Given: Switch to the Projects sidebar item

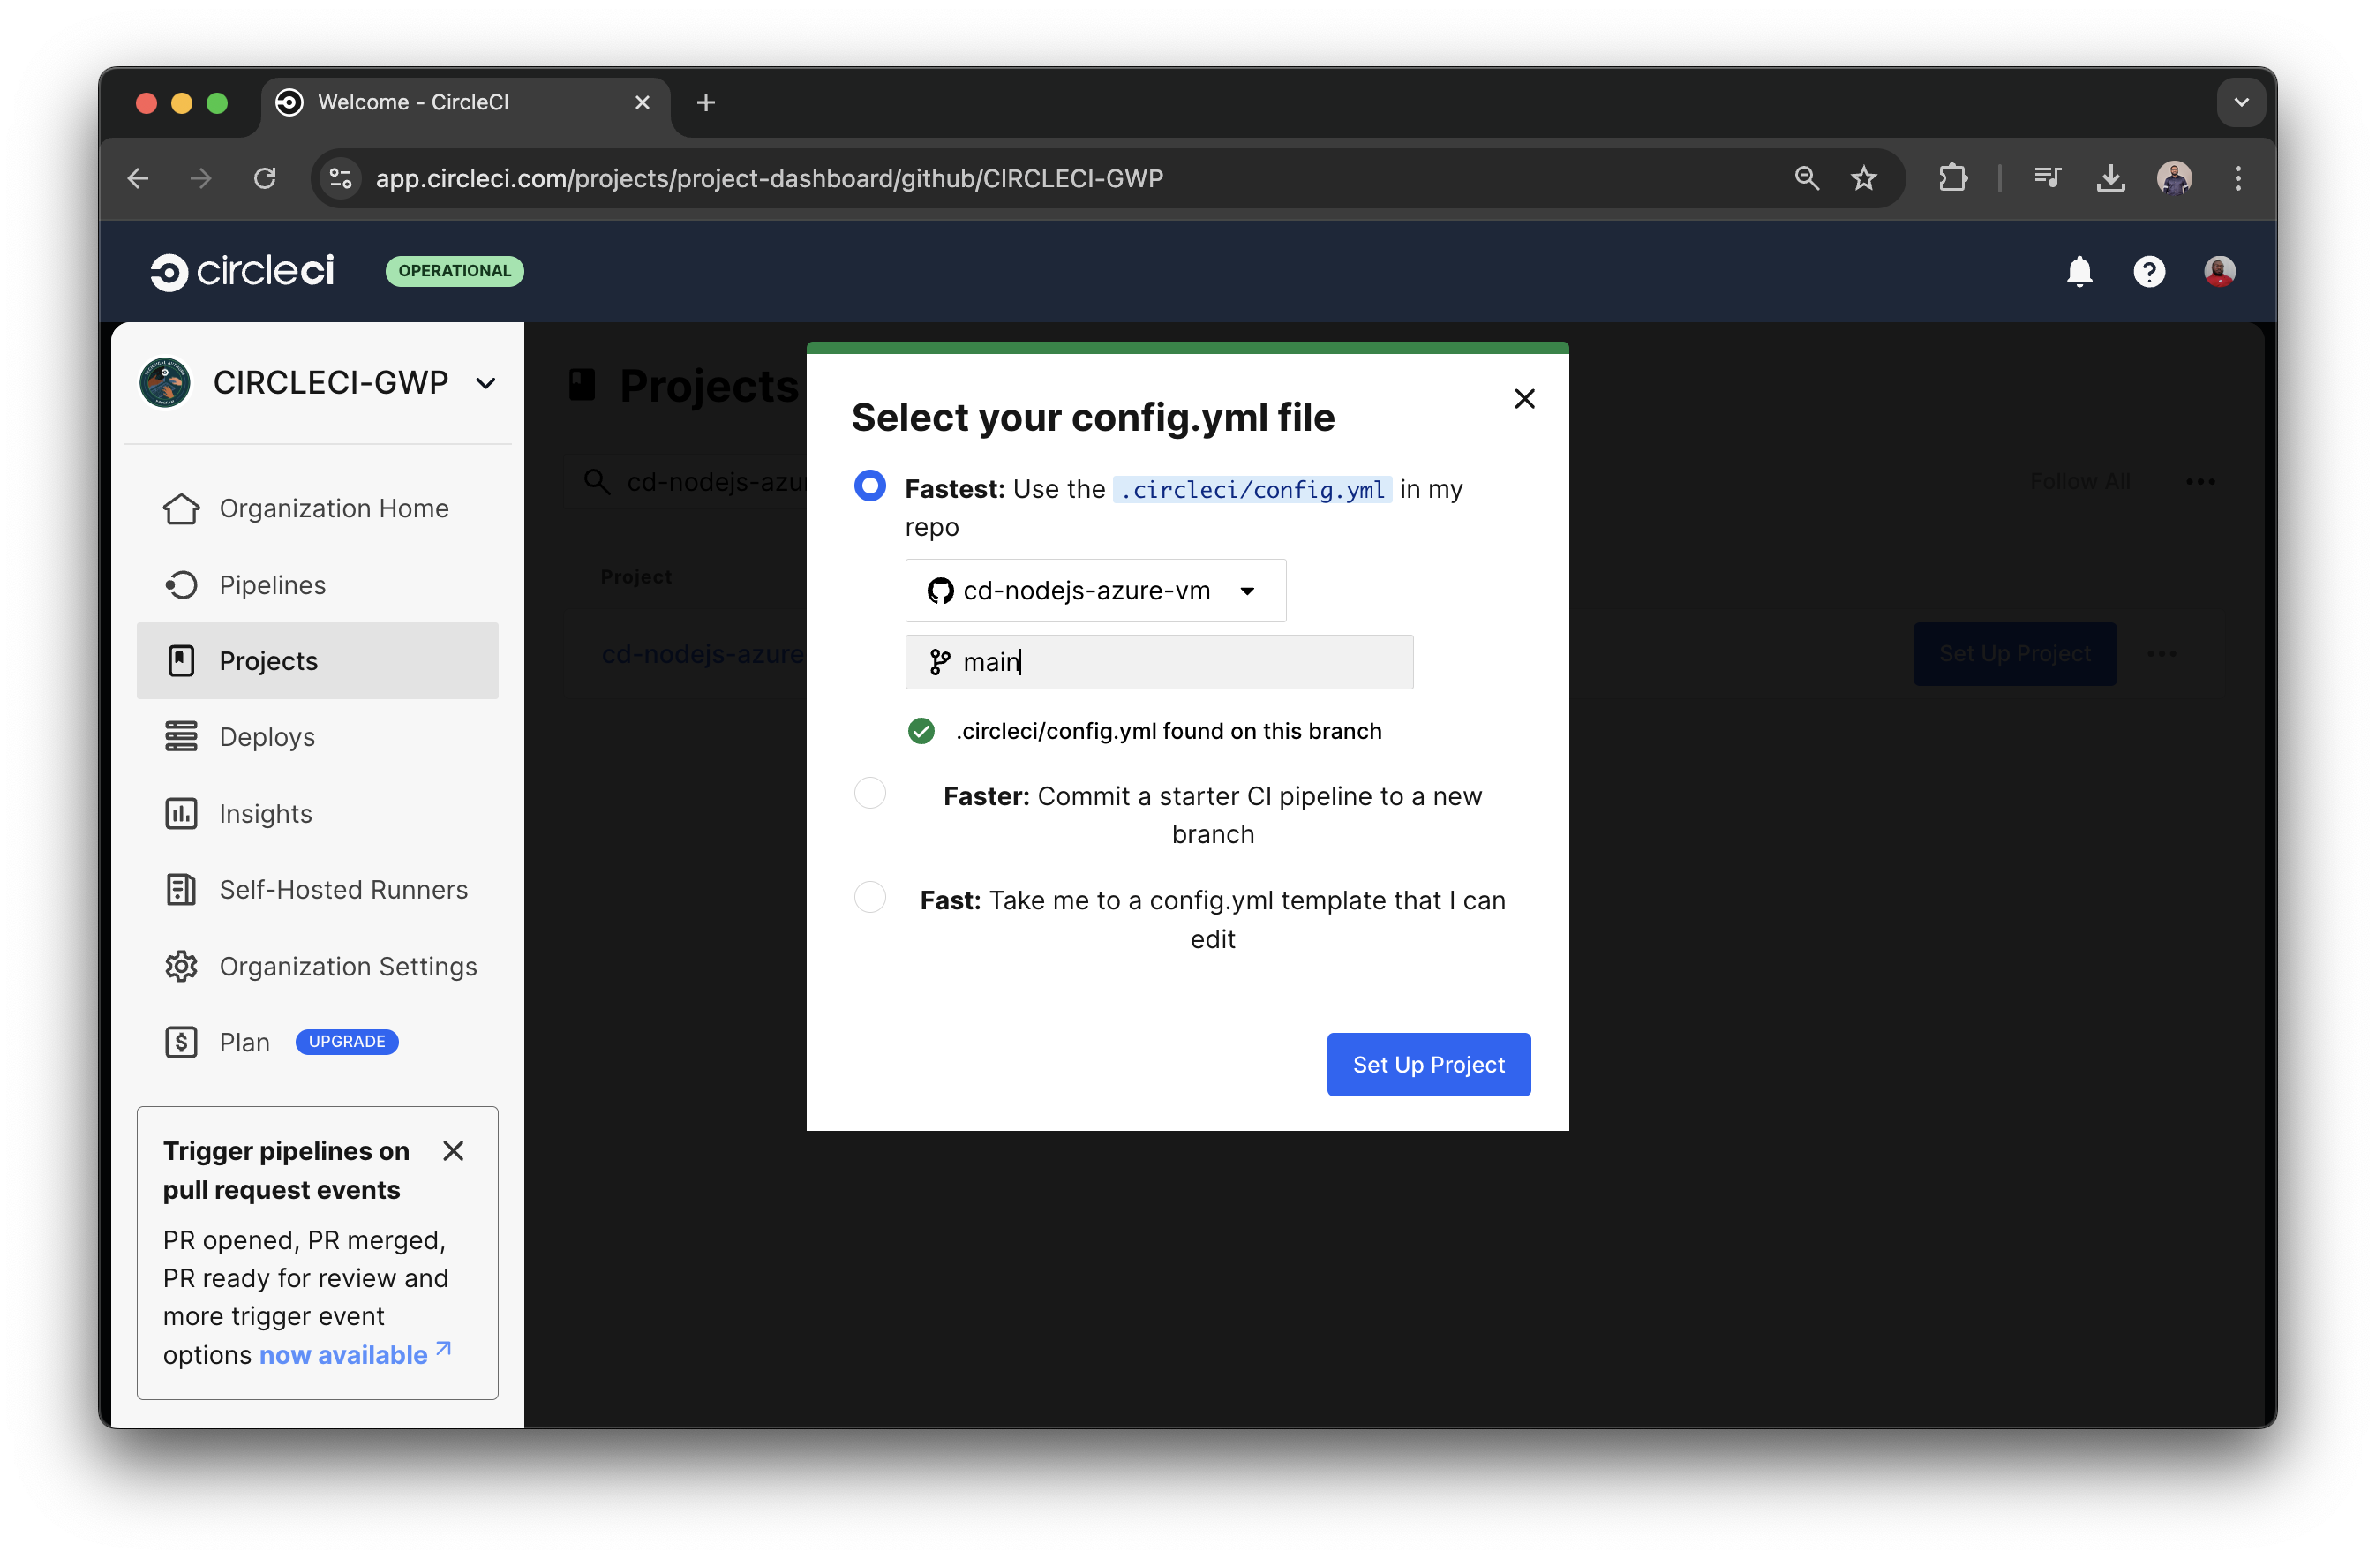Looking at the screenshot, I should coord(267,660).
